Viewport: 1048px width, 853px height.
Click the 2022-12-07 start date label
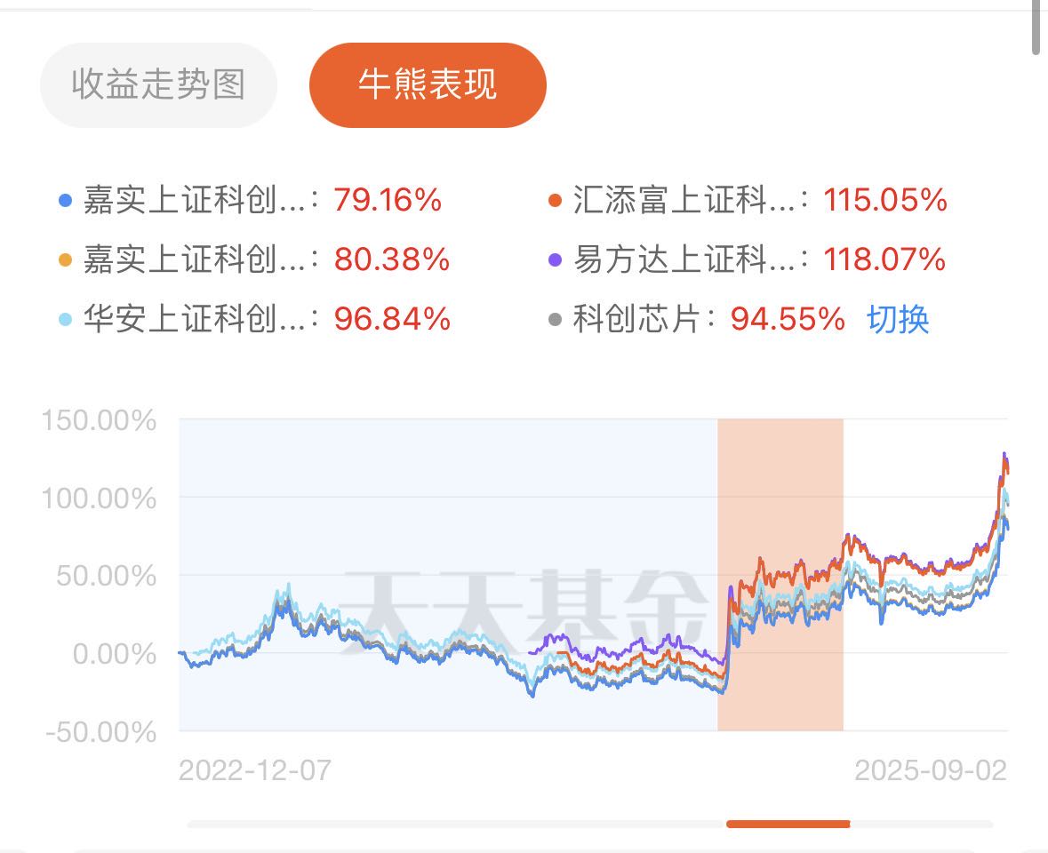(254, 770)
